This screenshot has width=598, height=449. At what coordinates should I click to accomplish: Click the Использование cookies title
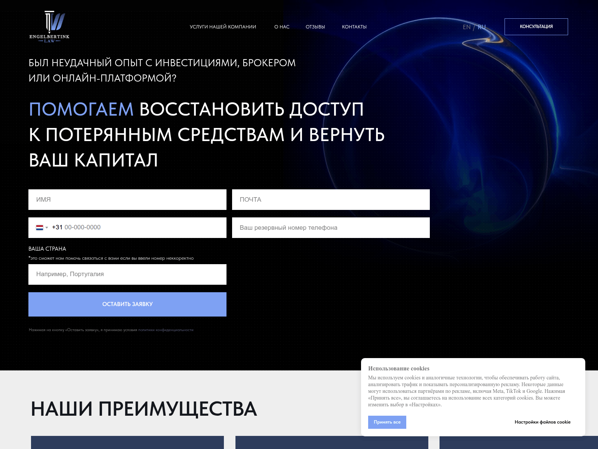[398, 369]
